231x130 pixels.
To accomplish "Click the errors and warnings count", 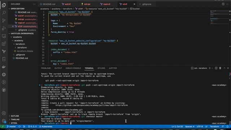I will pos(32,126).
